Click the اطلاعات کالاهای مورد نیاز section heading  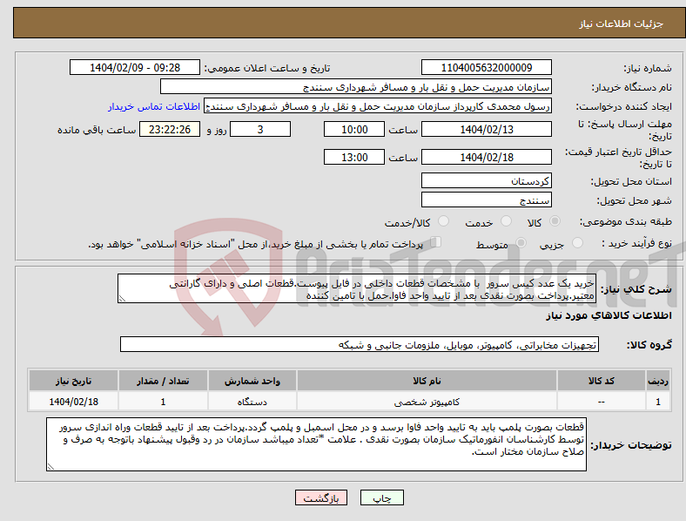tap(609, 315)
